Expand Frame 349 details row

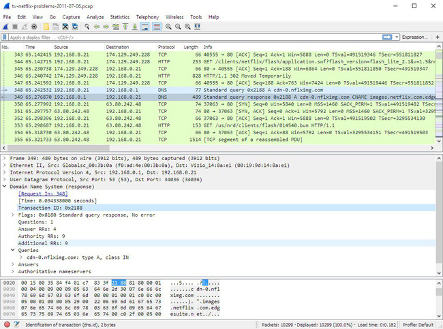(4, 158)
